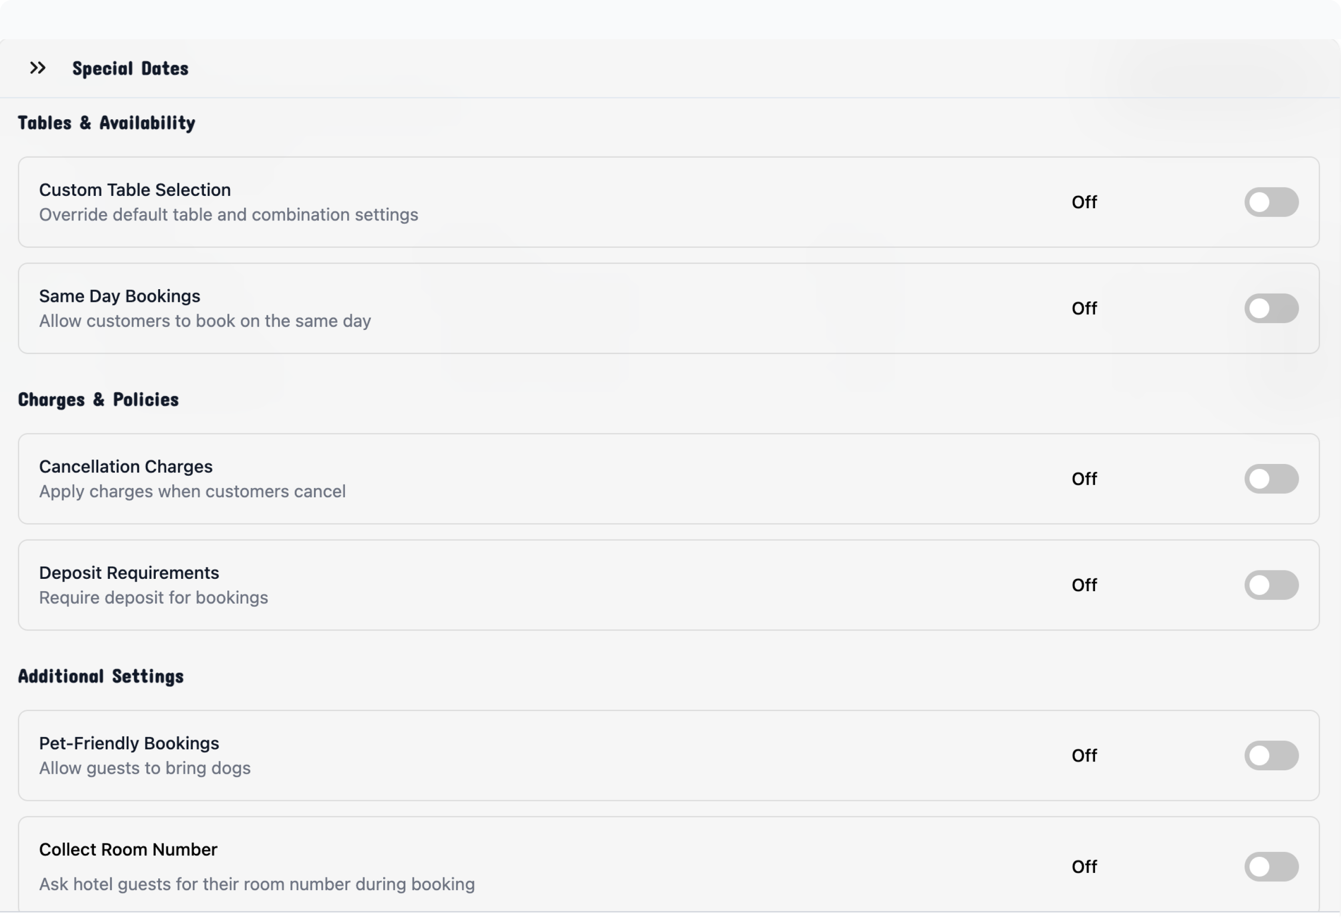
Task: Click the Charges & Policies heading
Action: 98,400
